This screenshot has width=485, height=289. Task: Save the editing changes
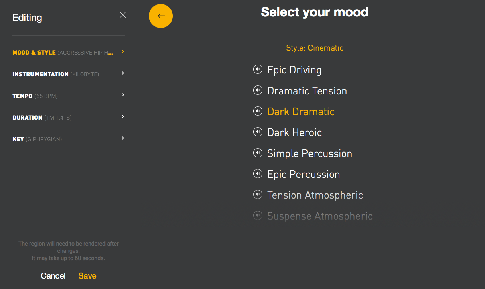click(87, 276)
